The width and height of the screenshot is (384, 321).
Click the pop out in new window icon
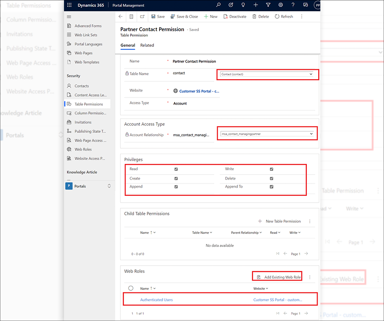click(x=142, y=16)
